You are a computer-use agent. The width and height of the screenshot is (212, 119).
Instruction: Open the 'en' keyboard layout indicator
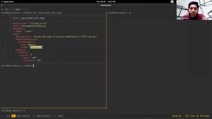click(x=172, y=2)
